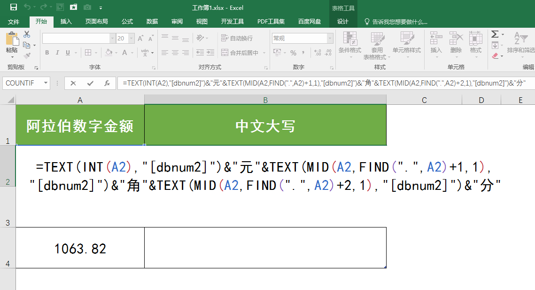Click the AutoSum sigma icon
The image size is (535, 290).
click(x=495, y=34)
